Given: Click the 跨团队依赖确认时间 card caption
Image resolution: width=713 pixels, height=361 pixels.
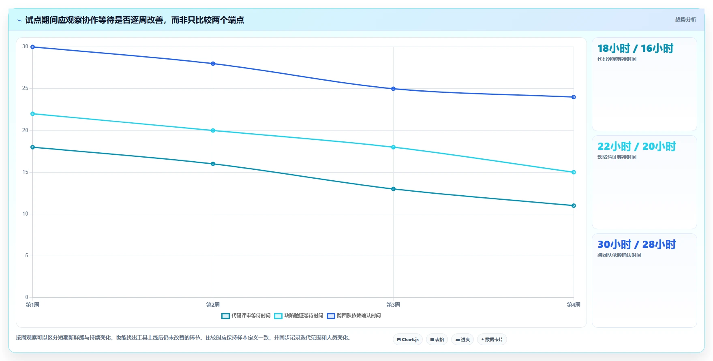Looking at the screenshot, I should click(619, 255).
